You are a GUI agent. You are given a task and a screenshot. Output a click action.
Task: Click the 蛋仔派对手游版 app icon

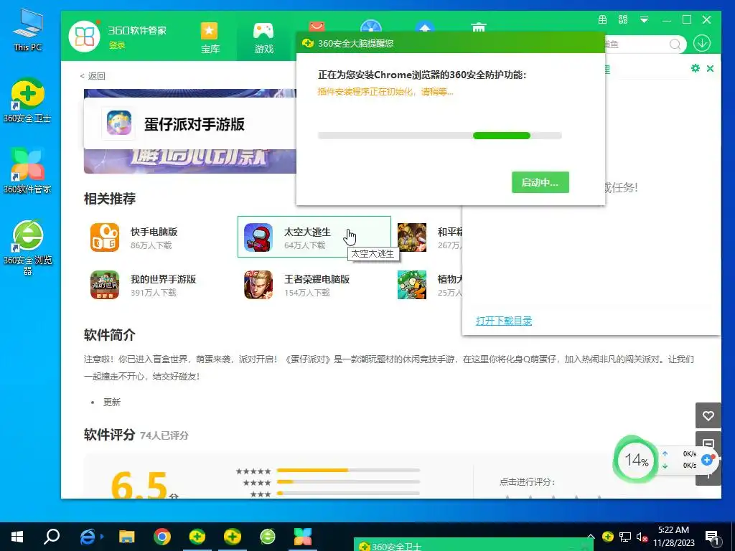click(119, 123)
